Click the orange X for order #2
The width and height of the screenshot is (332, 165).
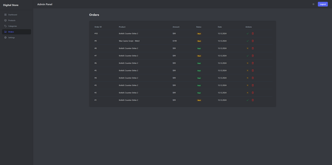point(248,93)
